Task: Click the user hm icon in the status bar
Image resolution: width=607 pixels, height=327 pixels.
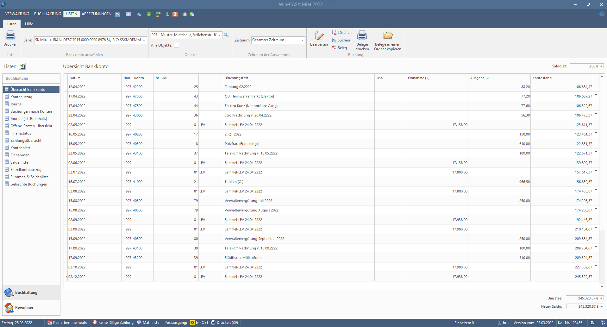Action: tap(499, 323)
